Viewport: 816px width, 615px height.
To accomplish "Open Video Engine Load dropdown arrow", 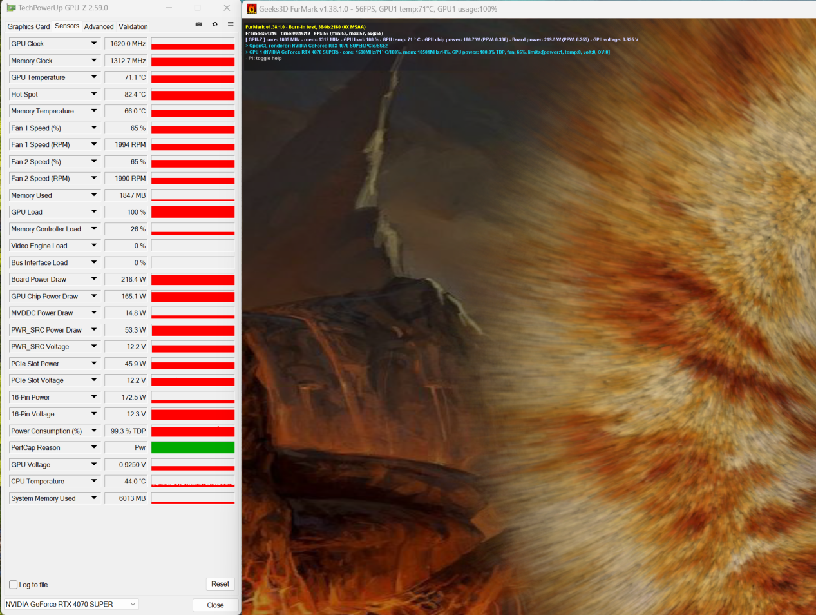I will pyautogui.click(x=94, y=246).
